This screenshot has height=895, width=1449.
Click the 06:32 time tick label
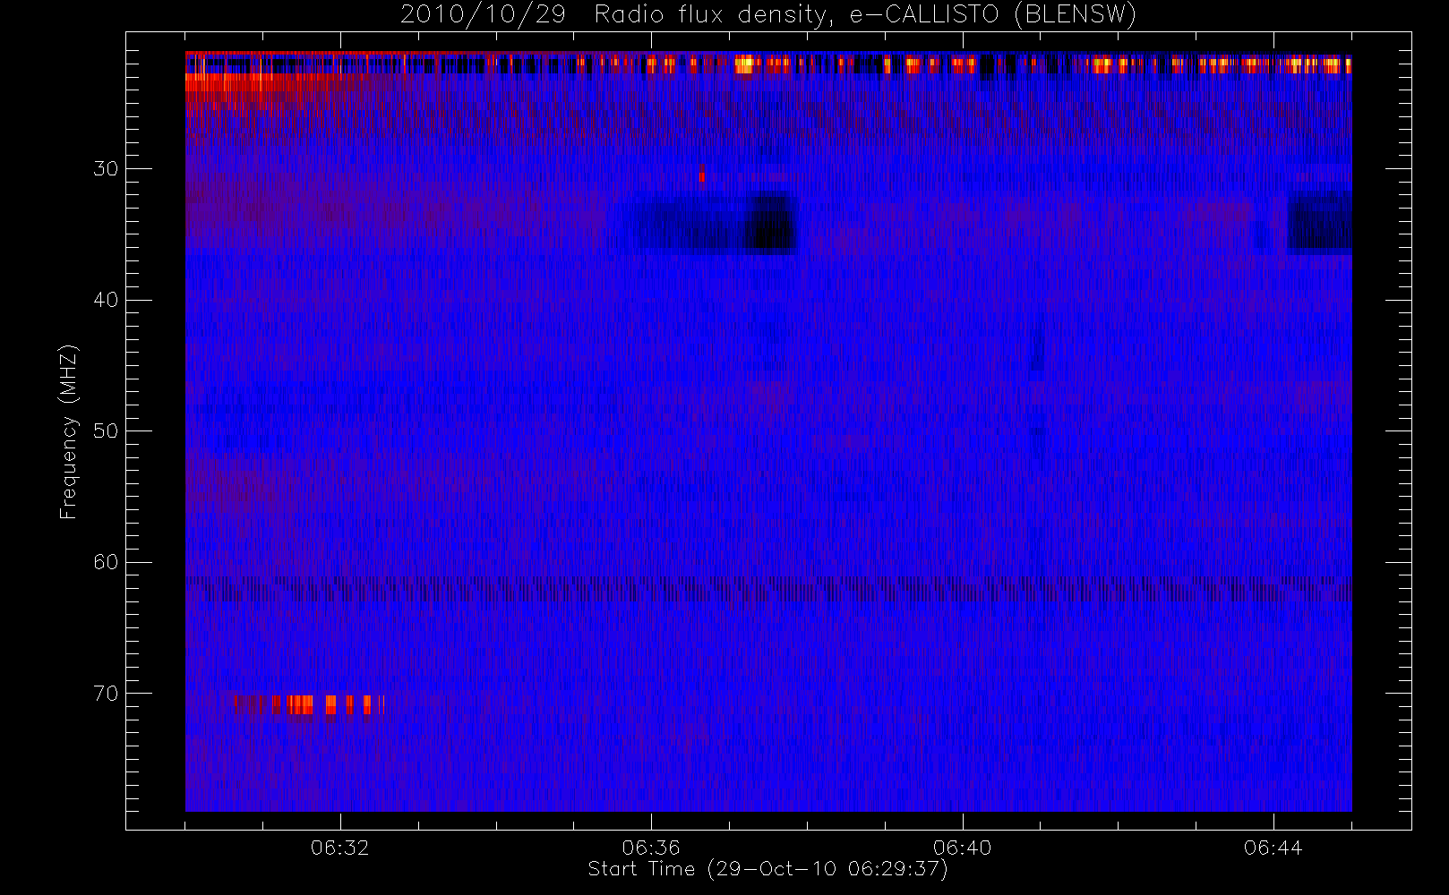[x=340, y=848]
